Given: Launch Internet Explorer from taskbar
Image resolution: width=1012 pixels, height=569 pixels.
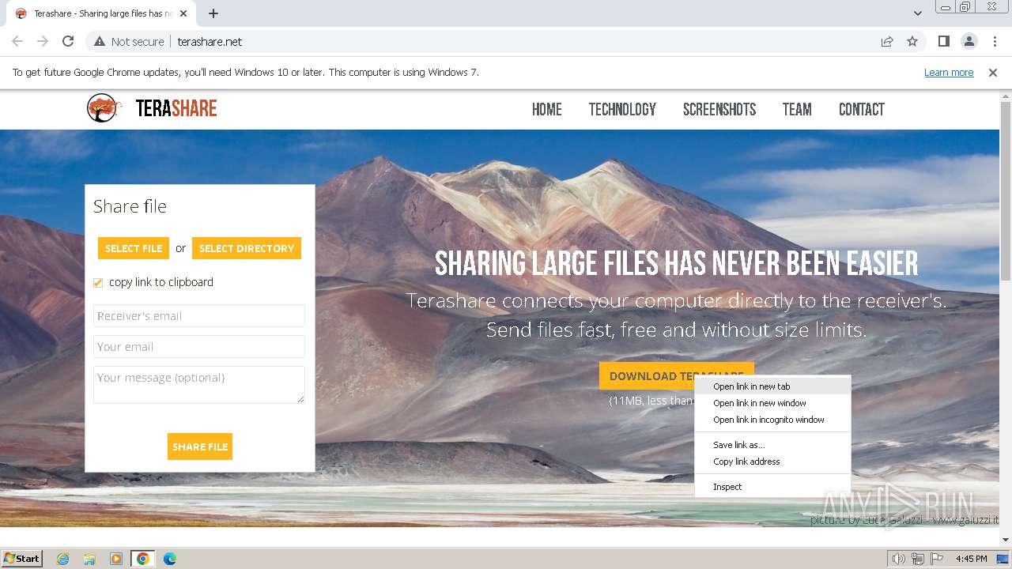Looking at the screenshot, I should [x=63, y=559].
